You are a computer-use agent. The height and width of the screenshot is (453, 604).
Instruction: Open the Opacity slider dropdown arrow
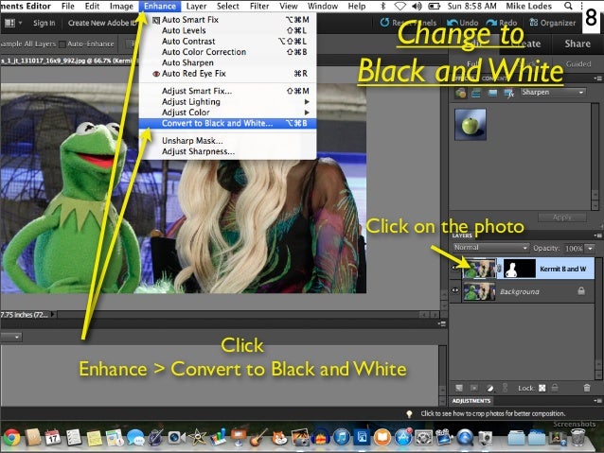click(x=590, y=248)
